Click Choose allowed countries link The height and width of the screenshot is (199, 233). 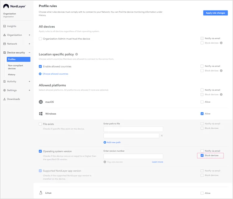coord(55,74)
